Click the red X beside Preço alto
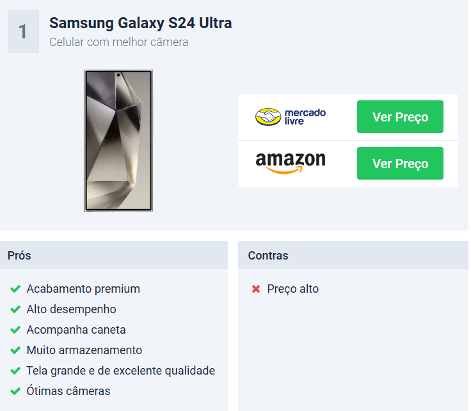Screen dimensions: 471x411 [256, 289]
